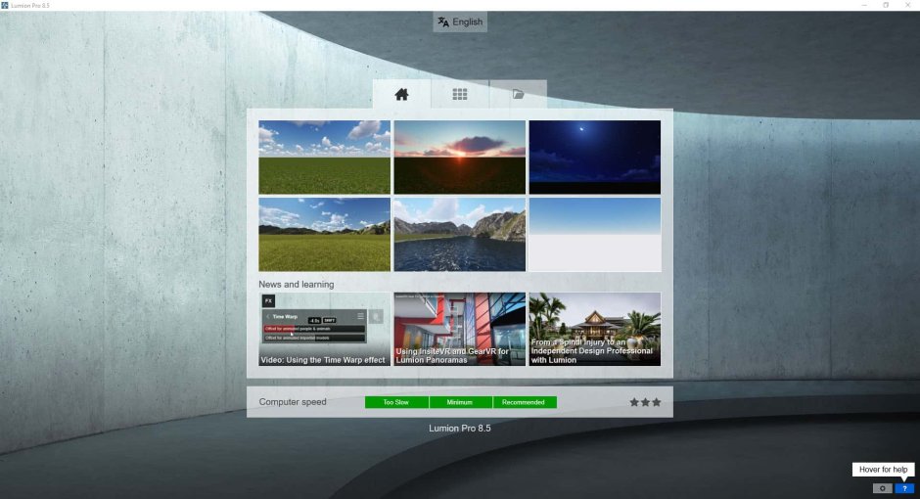Open the load scene folder tab
Image resolution: width=920 pixels, height=499 pixels.
click(x=518, y=95)
